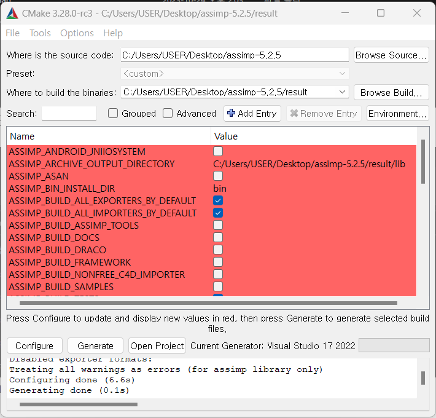
Task: Enable the Advanced checkbox
Action: 168,113
